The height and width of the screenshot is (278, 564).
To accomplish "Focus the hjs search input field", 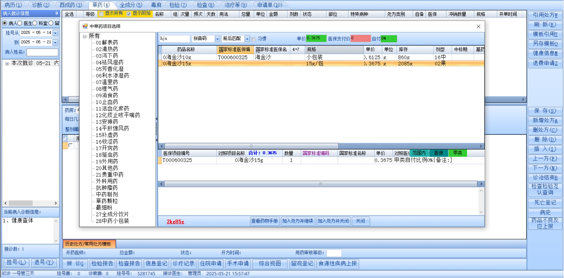I will 174,39.
